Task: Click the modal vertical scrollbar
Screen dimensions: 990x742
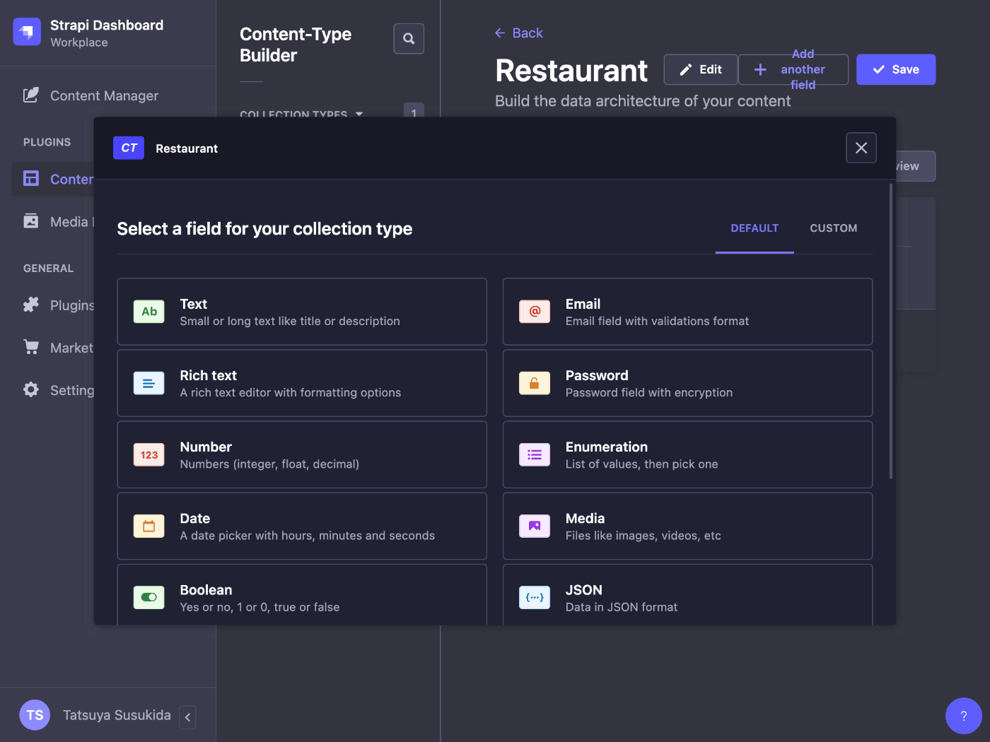Action: click(x=891, y=331)
